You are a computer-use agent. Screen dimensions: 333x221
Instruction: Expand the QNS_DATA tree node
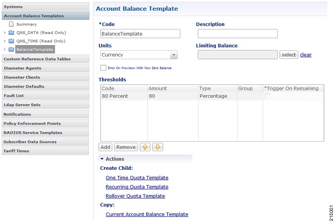[5, 32]
